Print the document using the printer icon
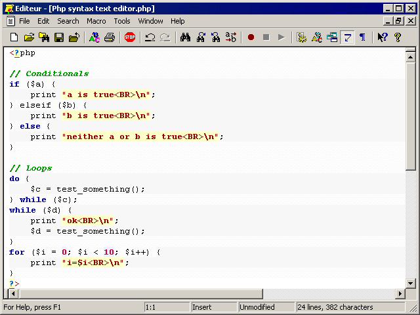This screenshot has width=420, height=315. (110, 37)
